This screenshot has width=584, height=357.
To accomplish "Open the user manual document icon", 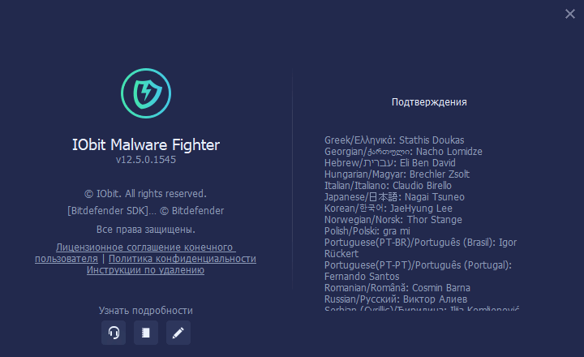I will tap(146, 333).
